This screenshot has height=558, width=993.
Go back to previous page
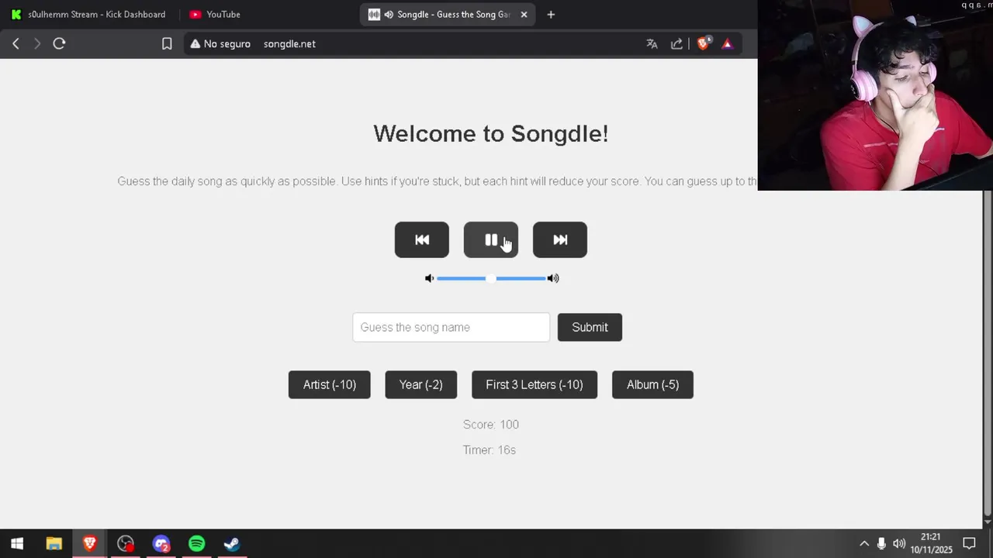tap(16, 43)
